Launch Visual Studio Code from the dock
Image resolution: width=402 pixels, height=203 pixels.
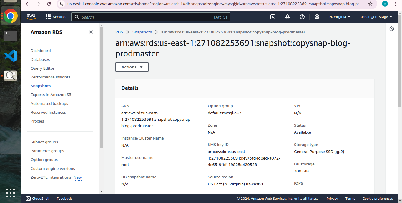point(11,56)
